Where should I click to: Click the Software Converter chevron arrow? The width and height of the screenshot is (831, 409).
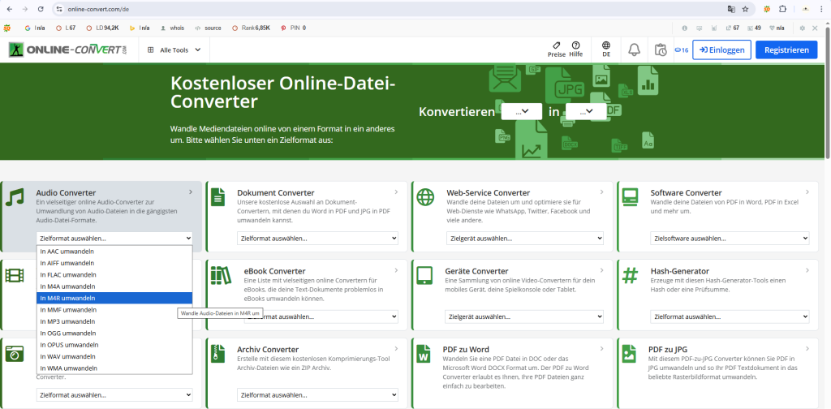pos(807,192)
